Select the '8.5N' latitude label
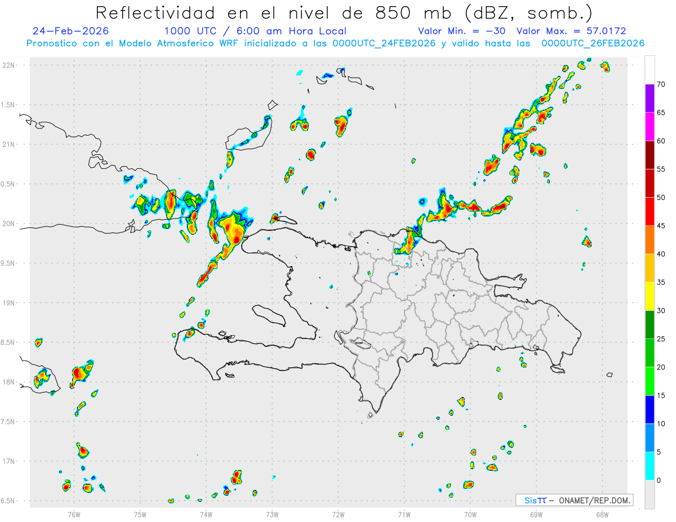This screenshot has height=522, width=676. [x=8, y=343]
